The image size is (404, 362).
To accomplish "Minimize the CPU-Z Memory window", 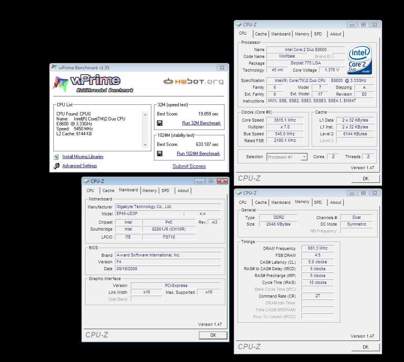I will tap(352, 193).
